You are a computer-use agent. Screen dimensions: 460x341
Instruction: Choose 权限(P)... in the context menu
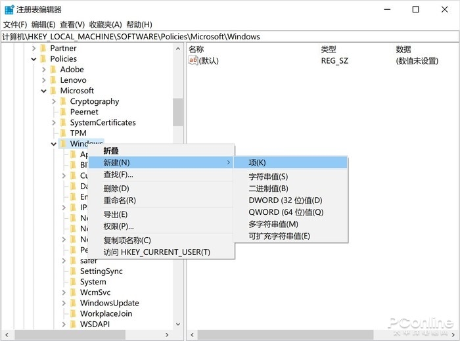click(161, 227)
